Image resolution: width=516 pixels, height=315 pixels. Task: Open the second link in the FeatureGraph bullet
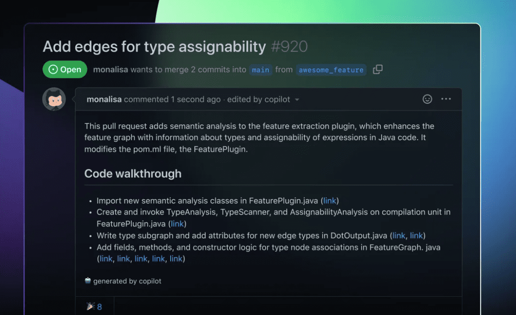coord(123,259)
